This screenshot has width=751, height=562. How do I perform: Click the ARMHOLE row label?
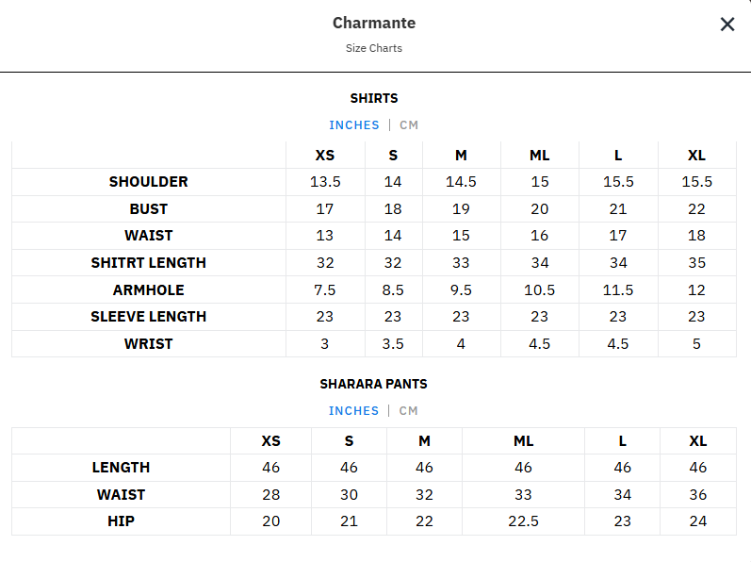coord(149,290)
